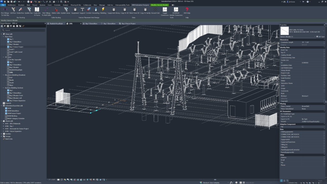Click the Delete Cable icon
This screenshot has width=327, height=184.
[x=56, y=10]
